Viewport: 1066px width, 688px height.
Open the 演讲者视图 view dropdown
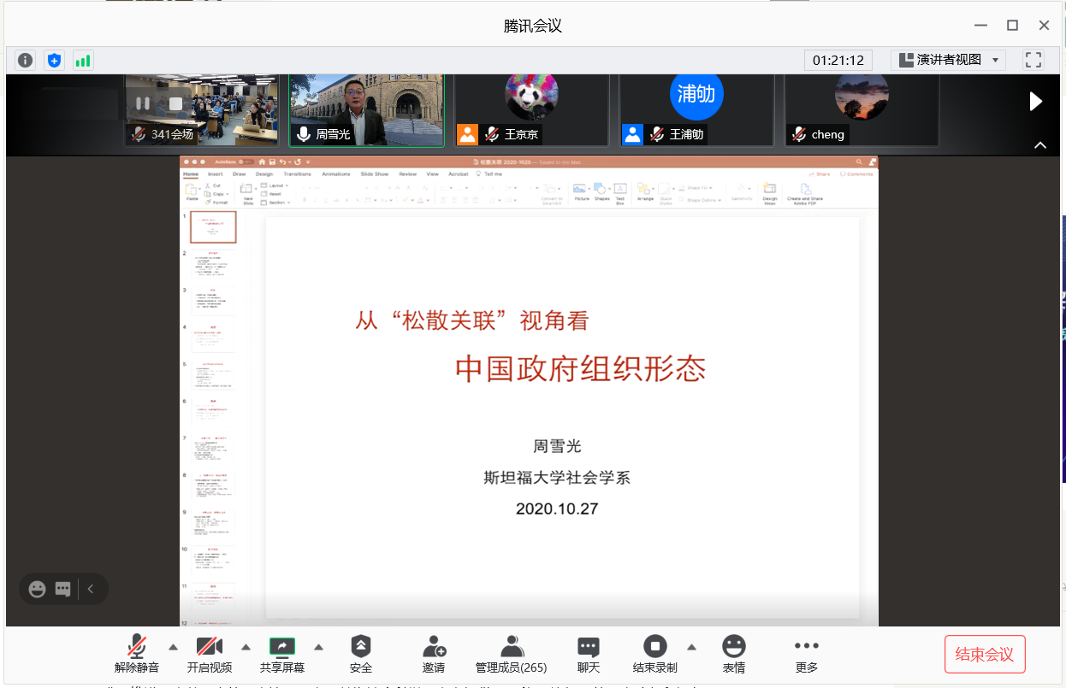[948, 60]
